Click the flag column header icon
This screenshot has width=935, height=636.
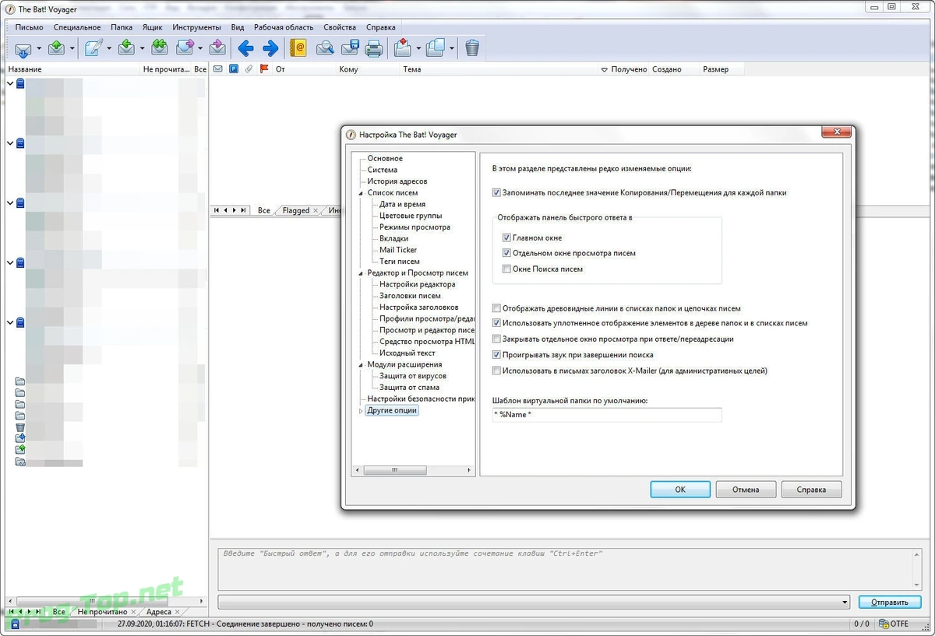pos(264,69)
